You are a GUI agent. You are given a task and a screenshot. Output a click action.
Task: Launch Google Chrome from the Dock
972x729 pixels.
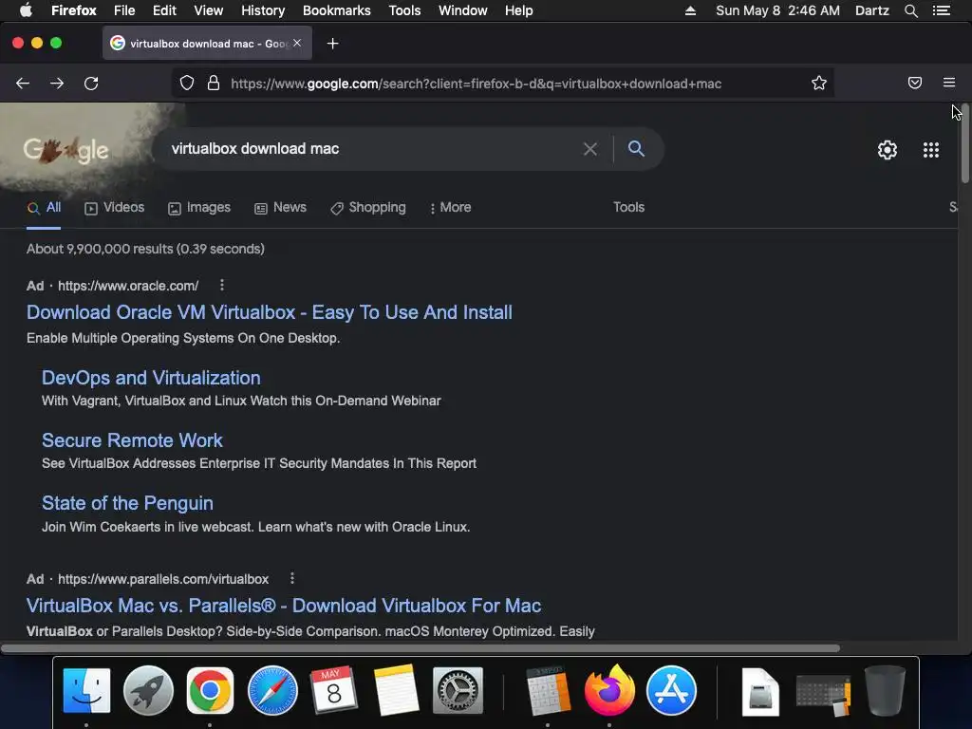click(x=210, y=691)
